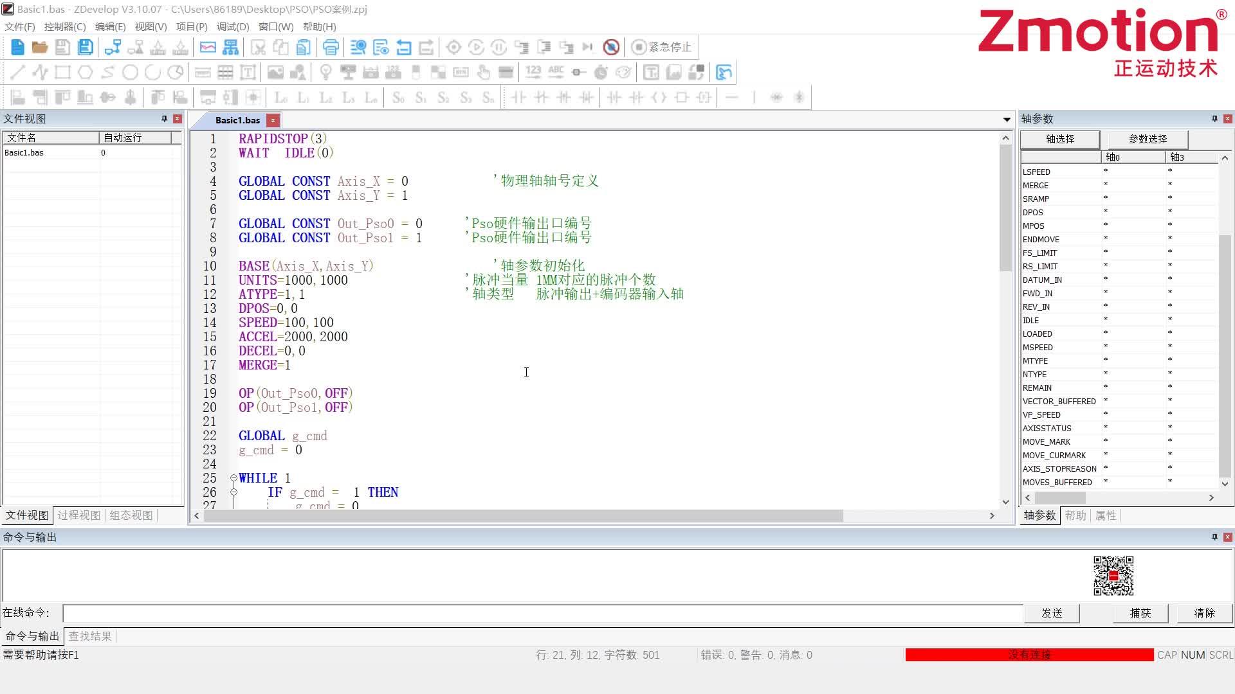1235x694 pixels.
Task: Click the 轴选择 button
Action: (x=1059, y=139)
